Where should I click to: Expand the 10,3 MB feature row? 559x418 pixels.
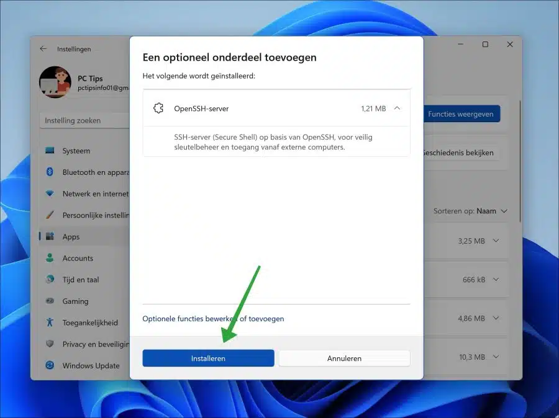(496, 357)
